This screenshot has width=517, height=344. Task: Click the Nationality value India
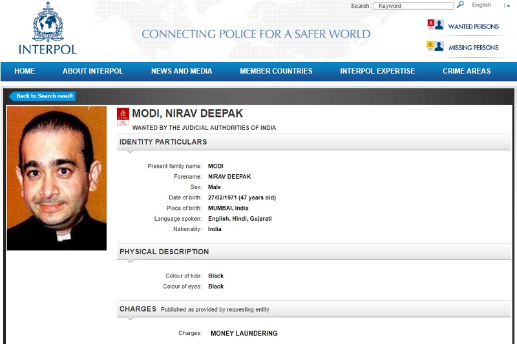pos(215,230)
